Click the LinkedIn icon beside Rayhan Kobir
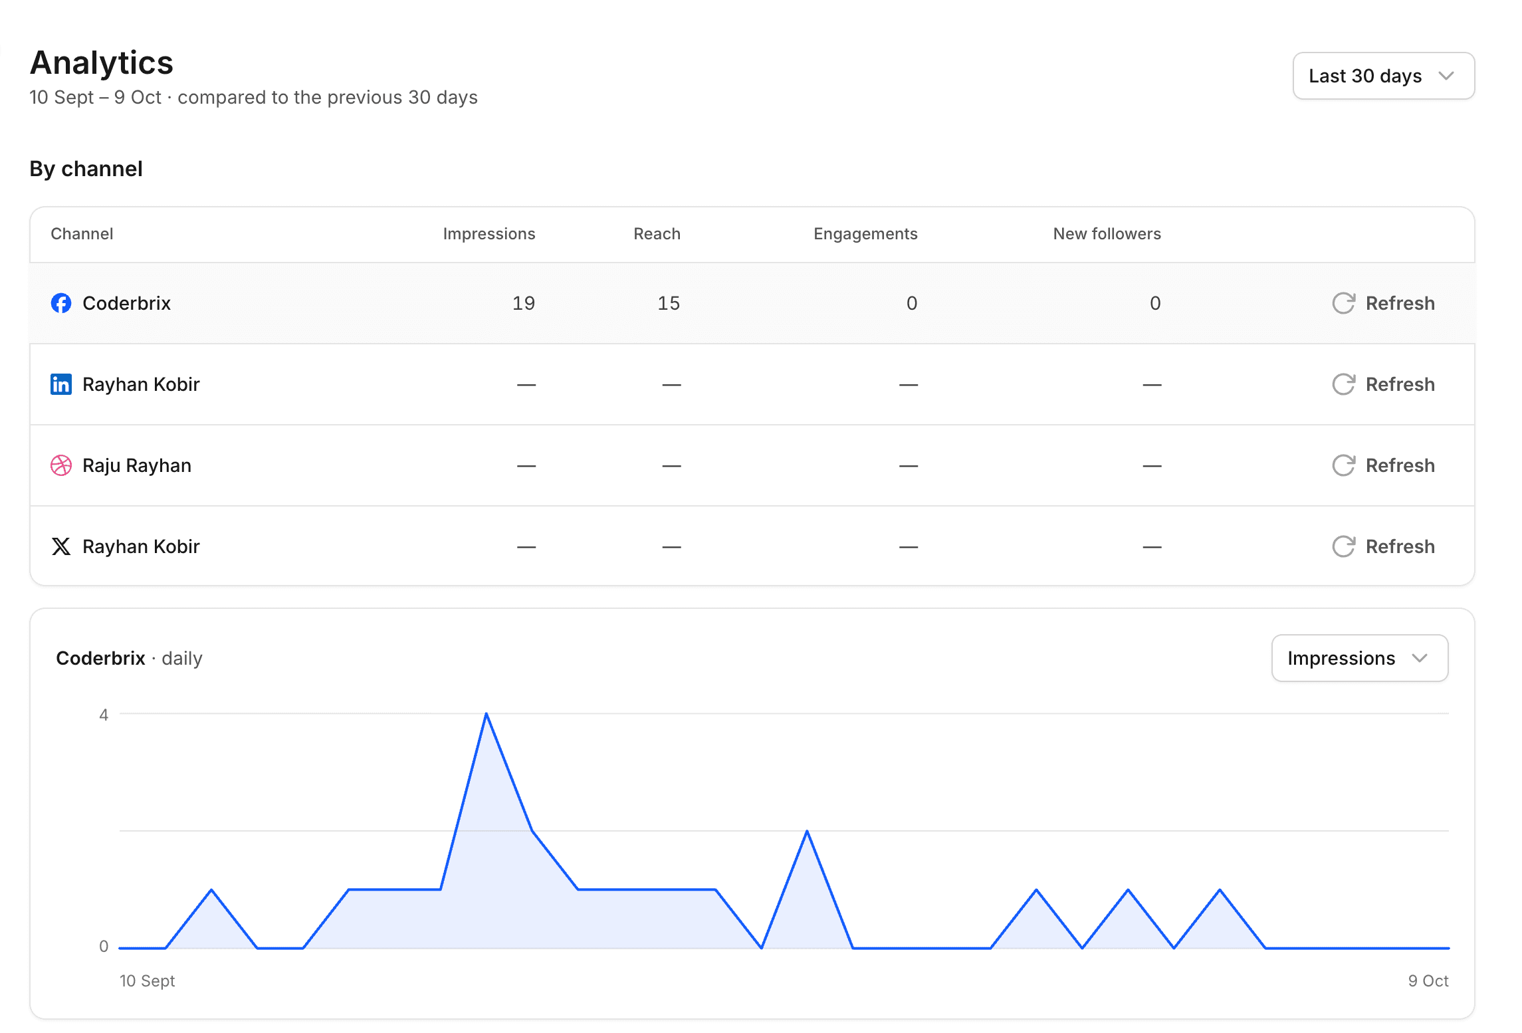The width and height of the screenshot is (1522, 1033). click(61, 384)
